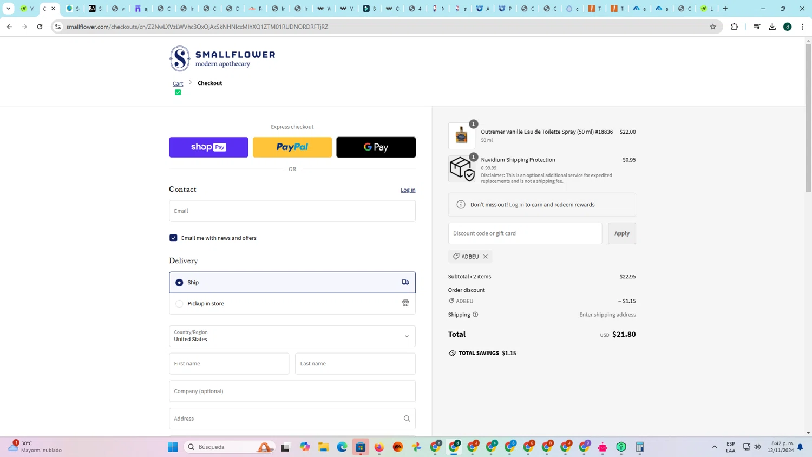Viewport: 812px width, 457px height.
Task: Open Windows notifications bell
Action: (800, 447)
